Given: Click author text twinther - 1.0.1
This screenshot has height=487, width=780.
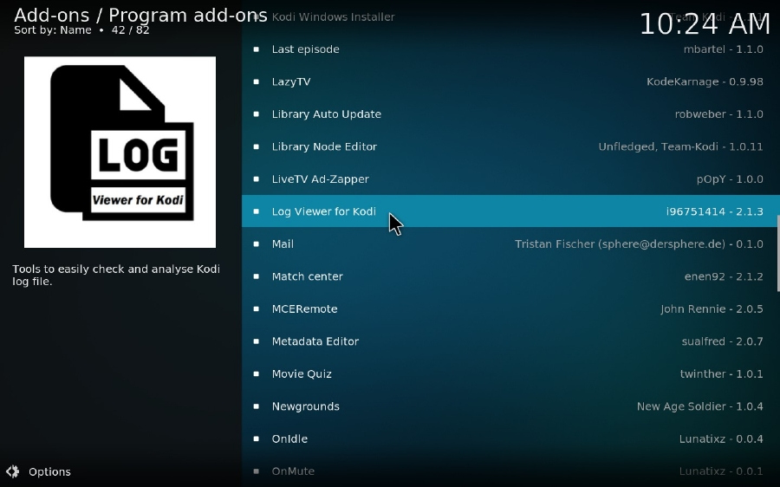Looking at the screenshot, I should [x=721, y=373].
